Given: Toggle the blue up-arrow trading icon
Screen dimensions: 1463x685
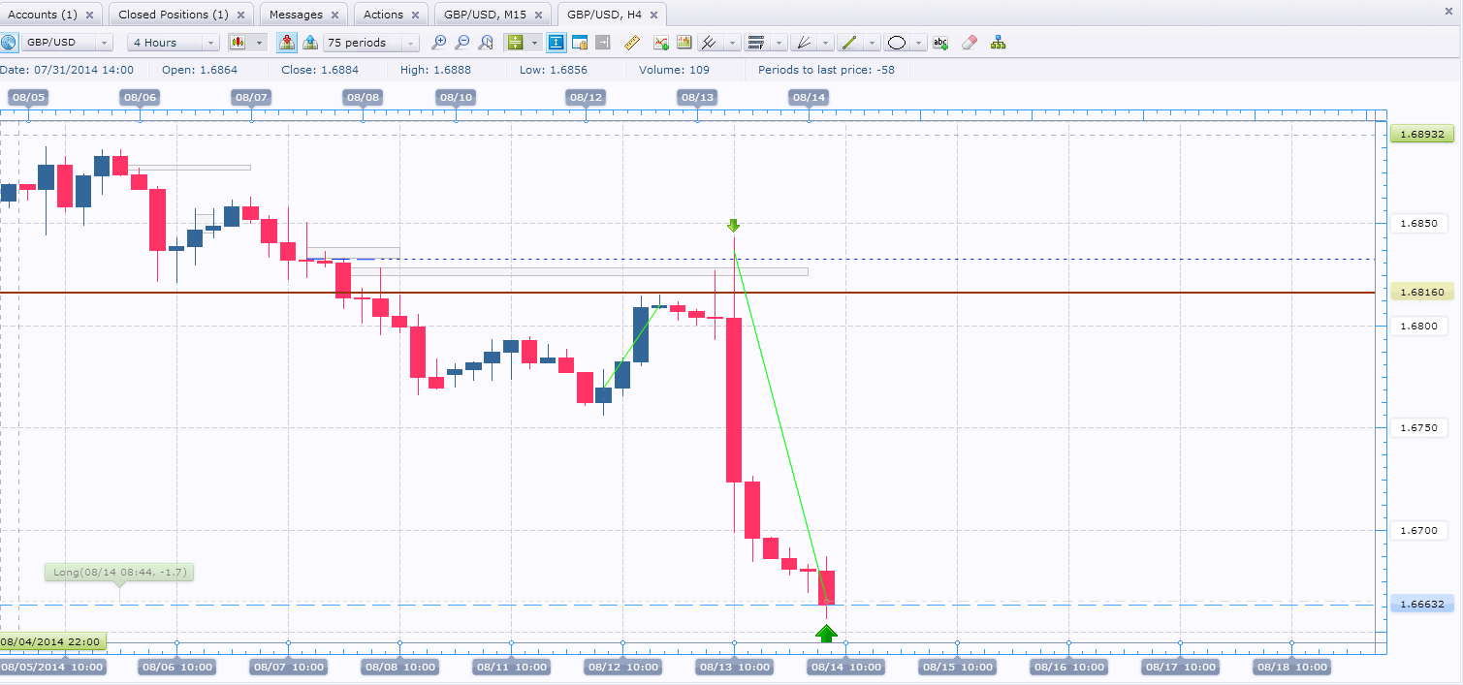Looking at the screenshot, I should point(310,43).
